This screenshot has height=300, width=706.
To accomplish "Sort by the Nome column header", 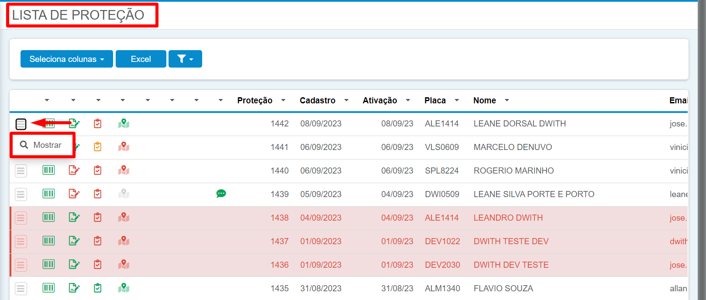I will pyautogui.click(x=485, y=100).
